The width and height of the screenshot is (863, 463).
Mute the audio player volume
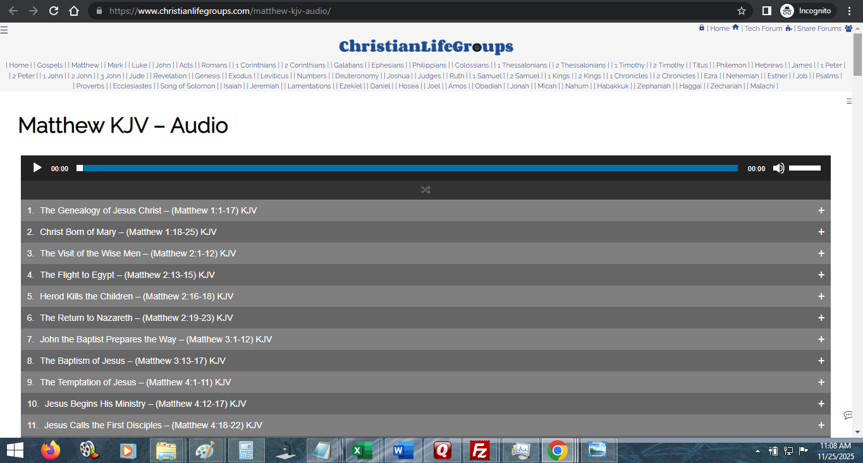click(x=778, y=168)
